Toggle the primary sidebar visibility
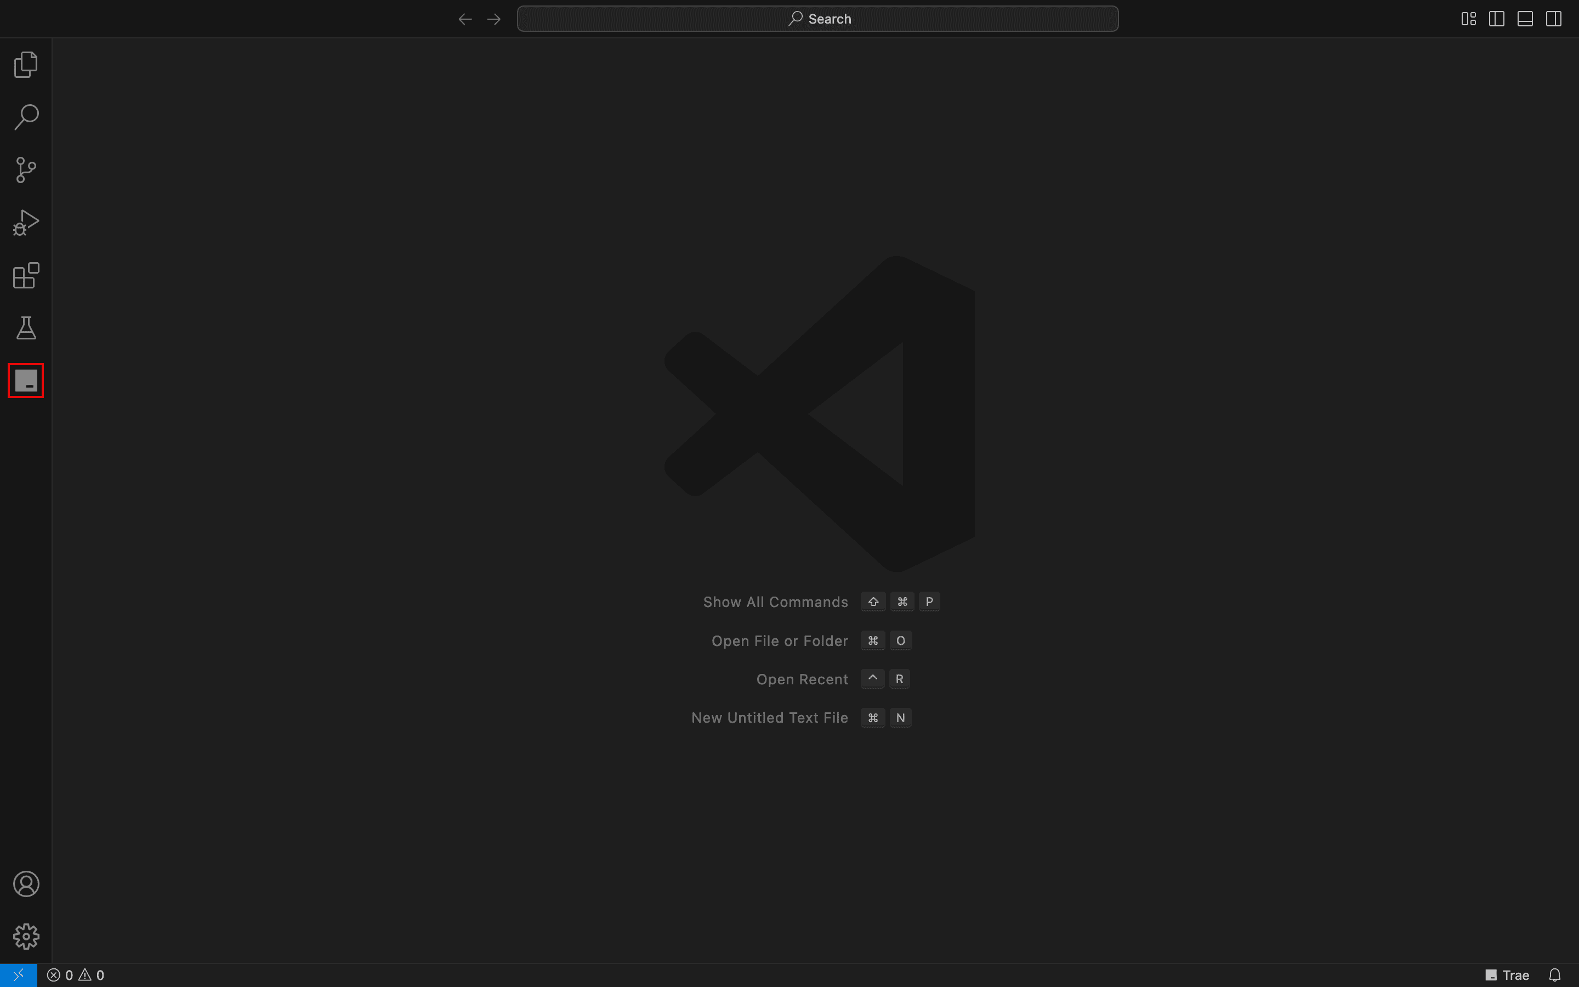Image resolution: width=1579 pixels, height=987 pixels. (1496, 18)
